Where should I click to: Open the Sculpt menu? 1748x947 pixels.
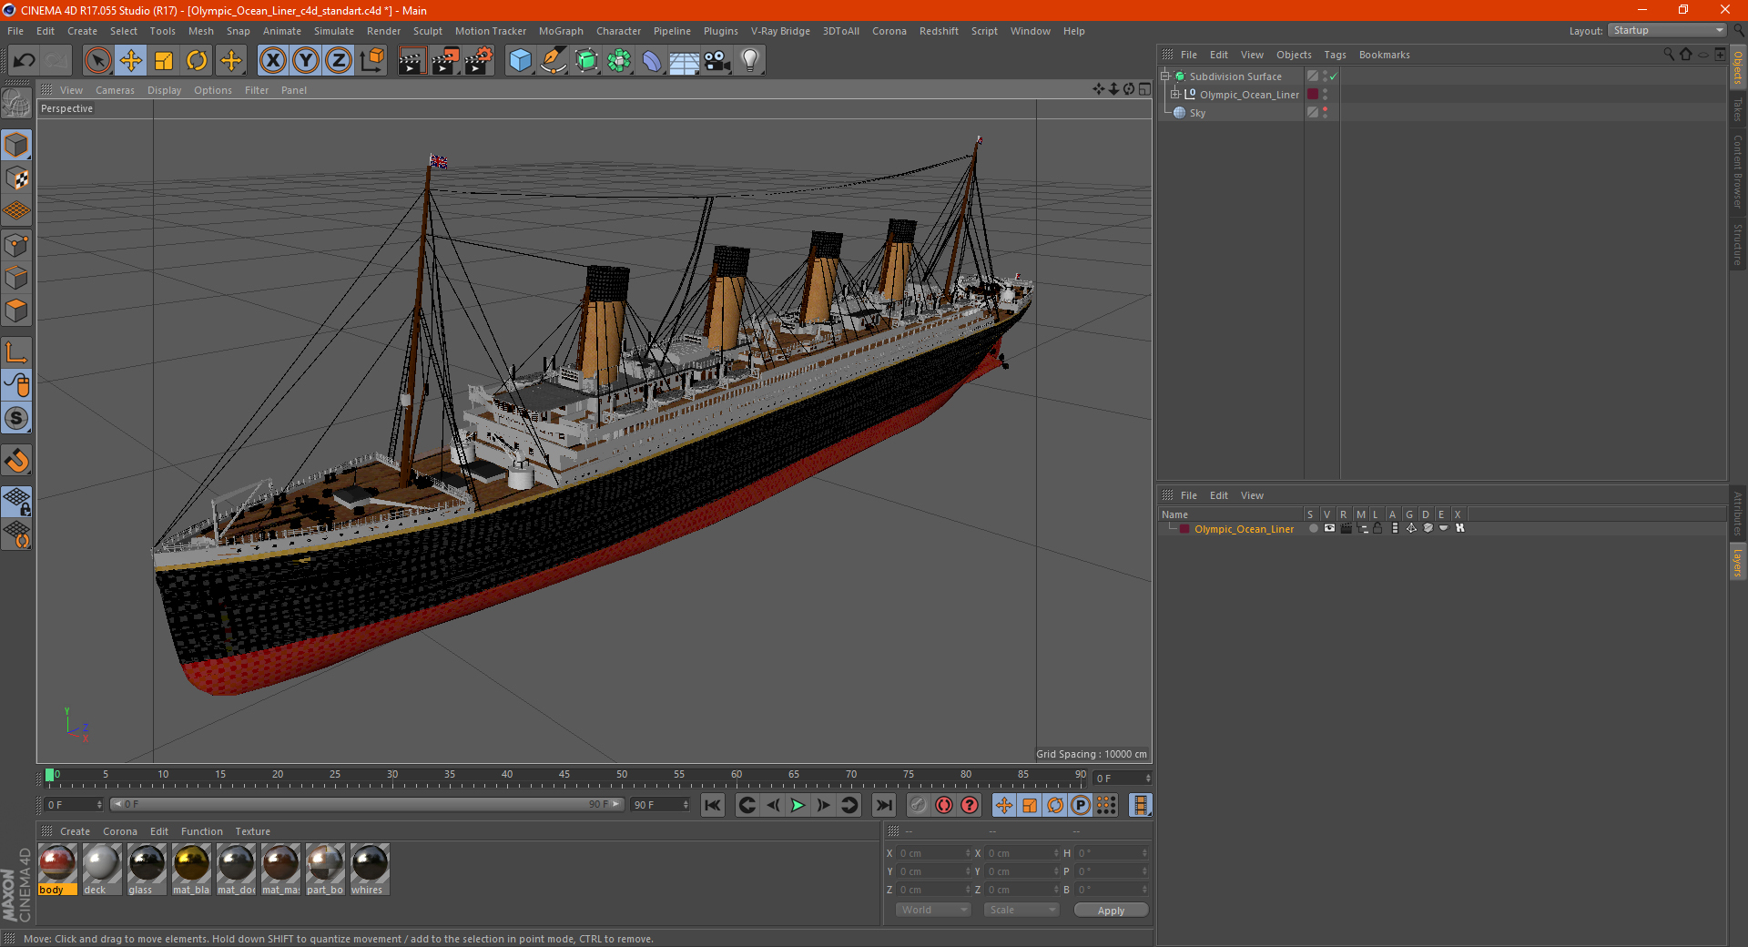[428, 31]
